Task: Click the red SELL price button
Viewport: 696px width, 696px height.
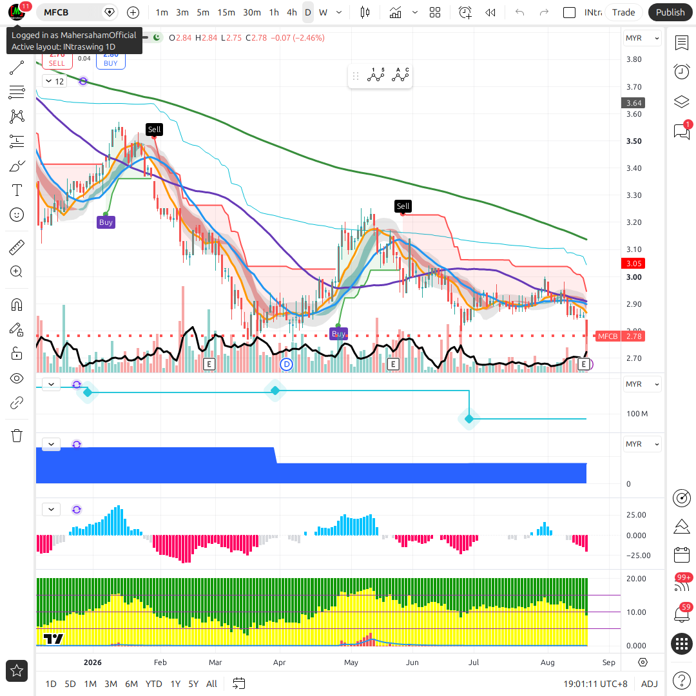Action: (x=57, y=61)
